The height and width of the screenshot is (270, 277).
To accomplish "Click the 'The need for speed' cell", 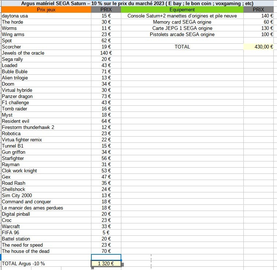I will [46, 245].
